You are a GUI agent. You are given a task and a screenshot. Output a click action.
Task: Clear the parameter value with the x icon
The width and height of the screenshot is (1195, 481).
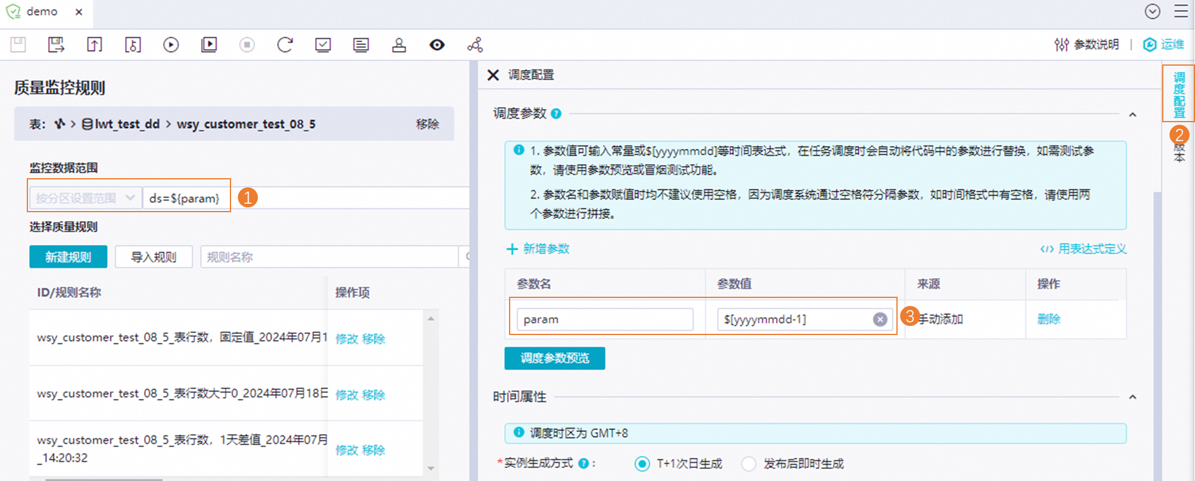pyautogui.click(x=879, y=319)
